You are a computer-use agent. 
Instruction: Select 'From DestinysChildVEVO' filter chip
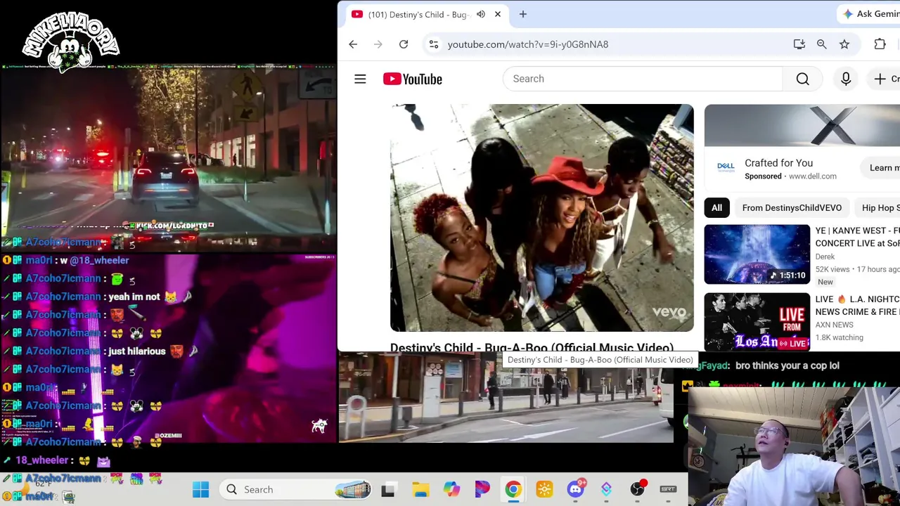click(x=792, y=207)
